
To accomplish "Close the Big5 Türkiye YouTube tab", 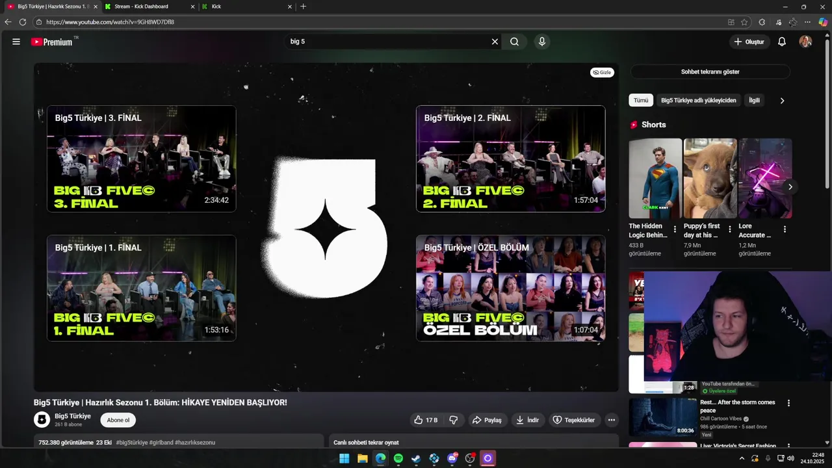I will [96, 6].
